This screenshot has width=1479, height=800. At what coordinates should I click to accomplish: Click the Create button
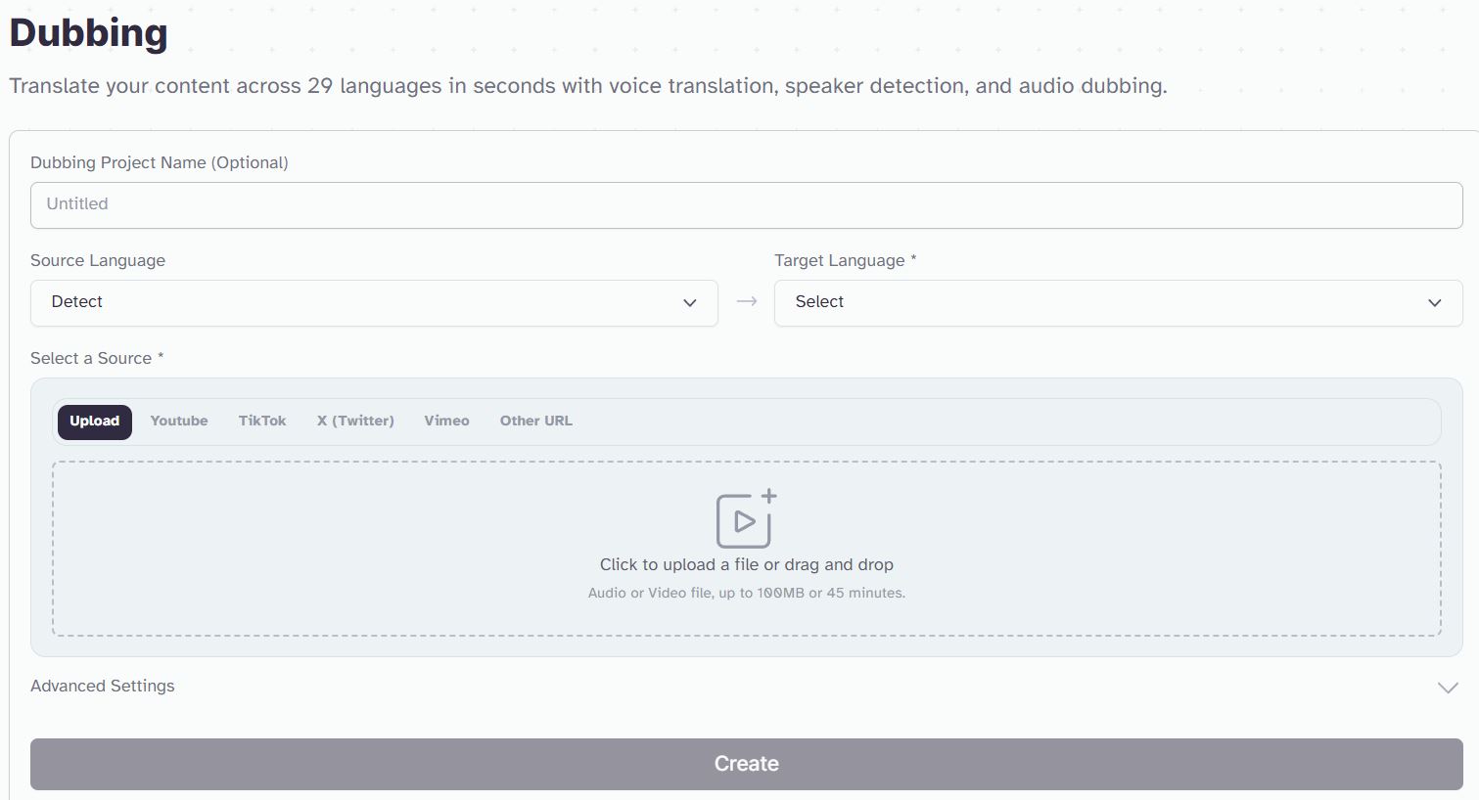pos(746,764)
